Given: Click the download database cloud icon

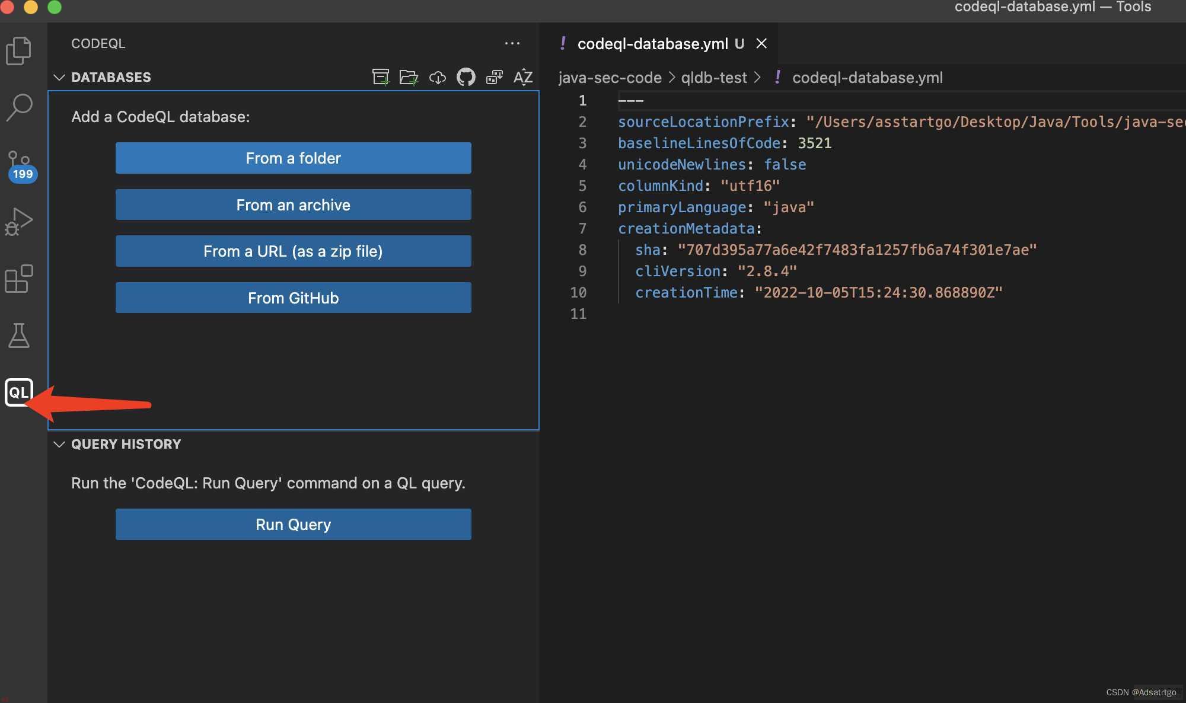Looking at the screenshot, I should pos(438,77).
